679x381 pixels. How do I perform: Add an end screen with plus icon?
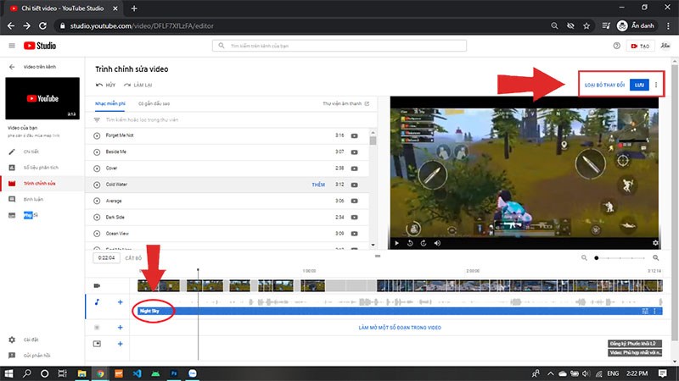(x=120, y=344)
